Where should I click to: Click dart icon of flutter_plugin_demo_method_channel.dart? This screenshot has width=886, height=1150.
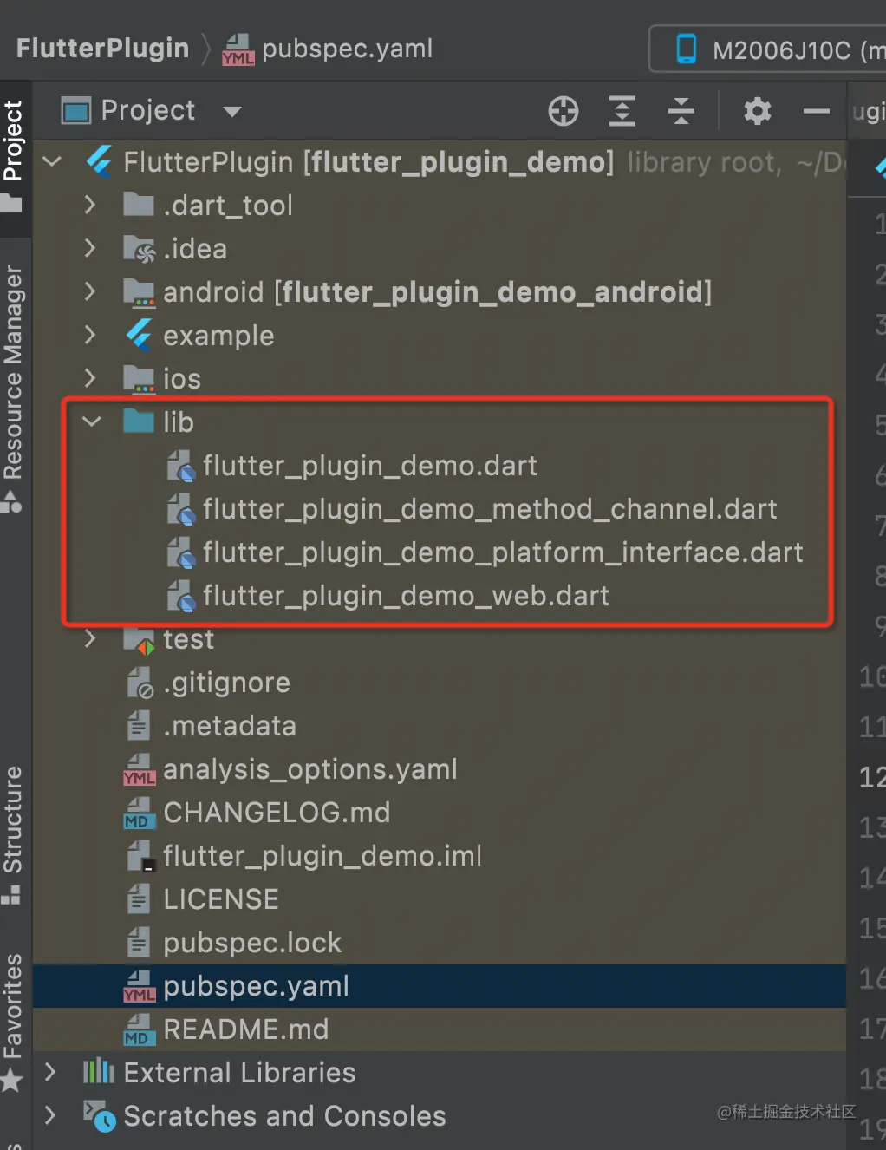[180, 509]
